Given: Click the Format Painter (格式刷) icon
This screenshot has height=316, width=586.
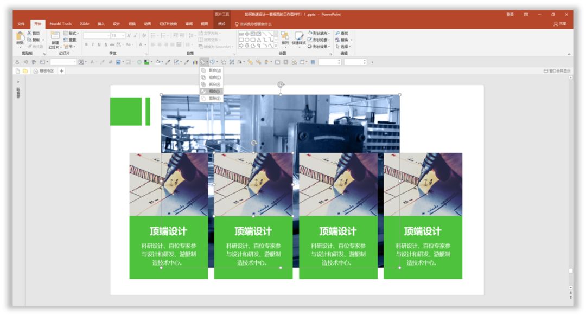Looking at the screenshot, I should click(29, 46).
